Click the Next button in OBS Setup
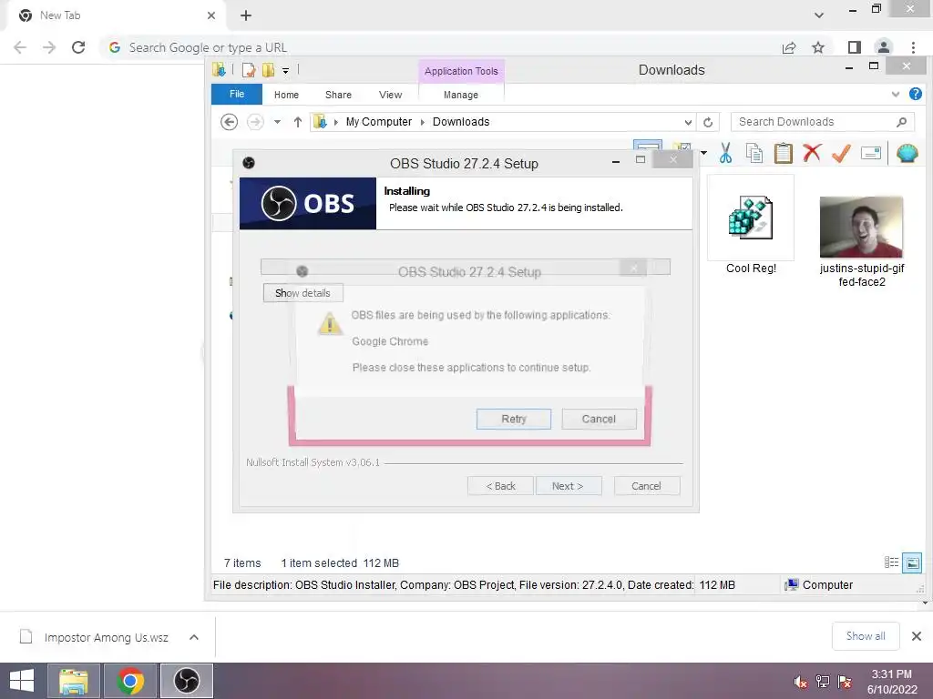The width and height of the screenshot is (933, 699). [x=568, y=486]
